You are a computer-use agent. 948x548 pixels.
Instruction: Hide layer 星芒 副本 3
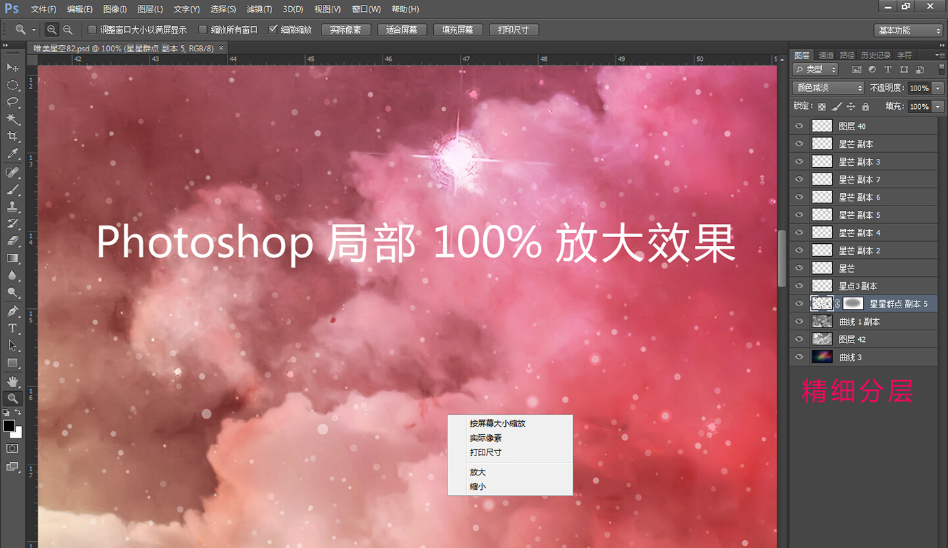click(x=799, y=162)
